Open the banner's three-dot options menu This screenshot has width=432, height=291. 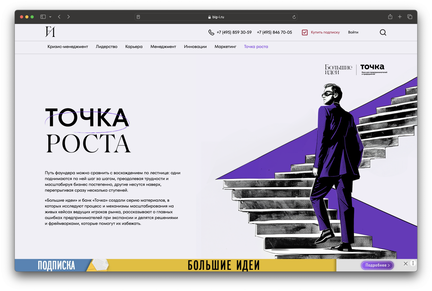coord(413,263)
